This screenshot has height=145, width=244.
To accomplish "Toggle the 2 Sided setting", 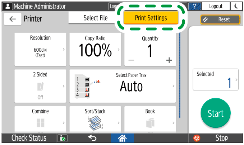I will point(40,86).
